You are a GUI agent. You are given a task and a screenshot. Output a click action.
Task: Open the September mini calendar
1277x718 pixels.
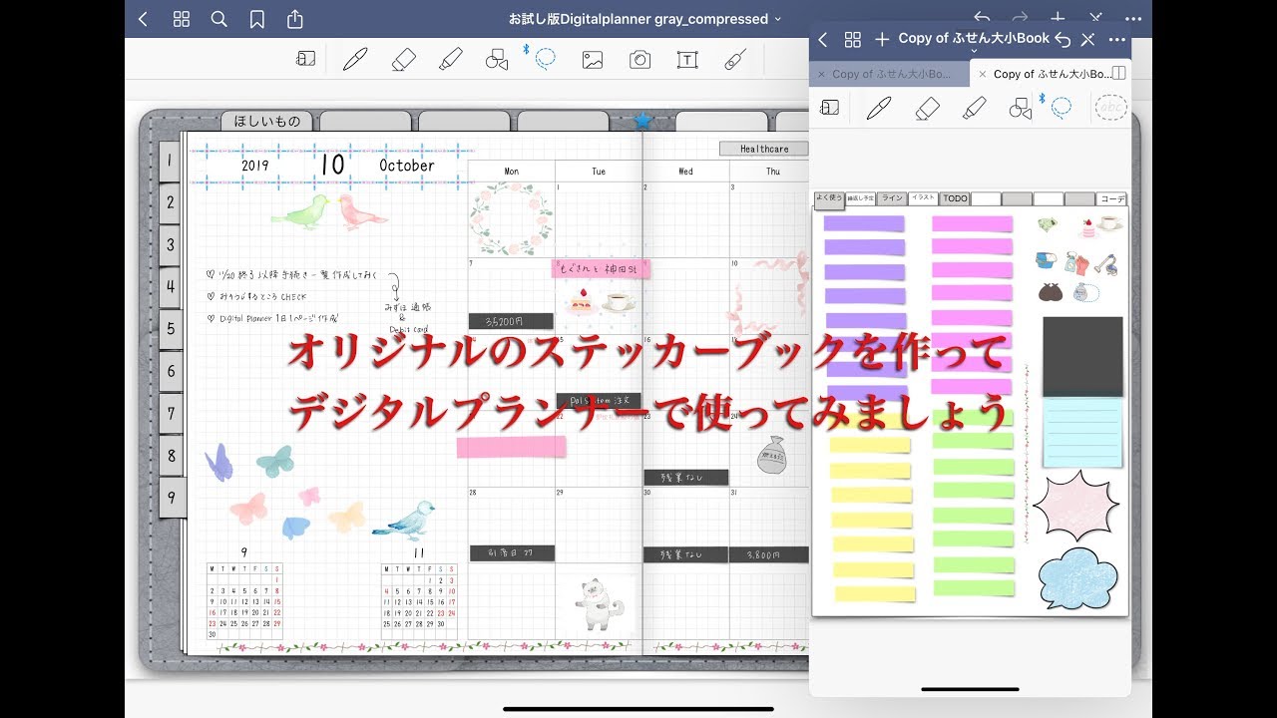[x=244, y=594]
